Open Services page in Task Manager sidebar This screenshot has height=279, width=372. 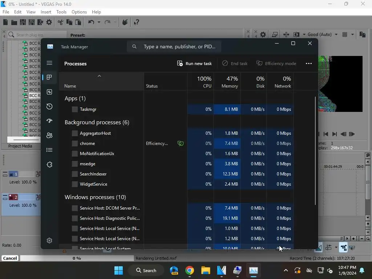pyautogui.click(x=49, y=165)
